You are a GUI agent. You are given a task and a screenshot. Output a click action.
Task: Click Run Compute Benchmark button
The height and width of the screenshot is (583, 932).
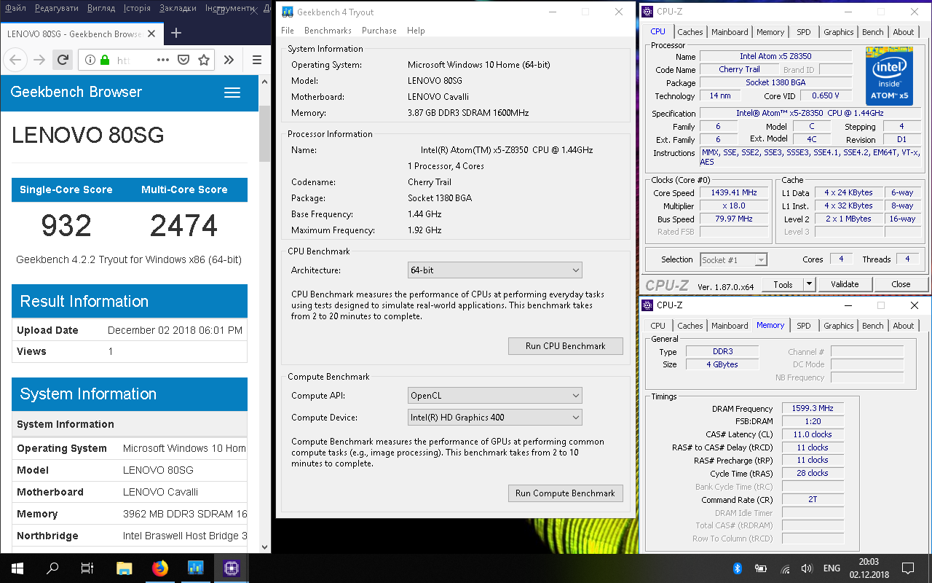[566, 493]
